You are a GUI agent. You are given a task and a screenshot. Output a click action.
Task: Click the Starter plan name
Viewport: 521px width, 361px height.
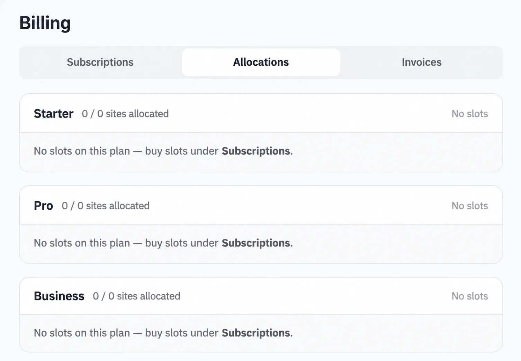click(54, 114)
